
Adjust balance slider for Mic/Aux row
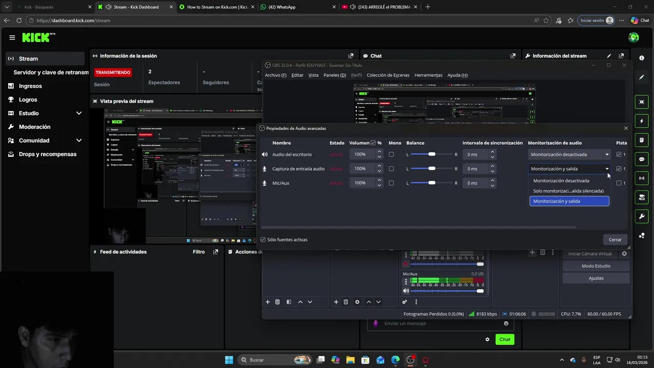point(432,183)
